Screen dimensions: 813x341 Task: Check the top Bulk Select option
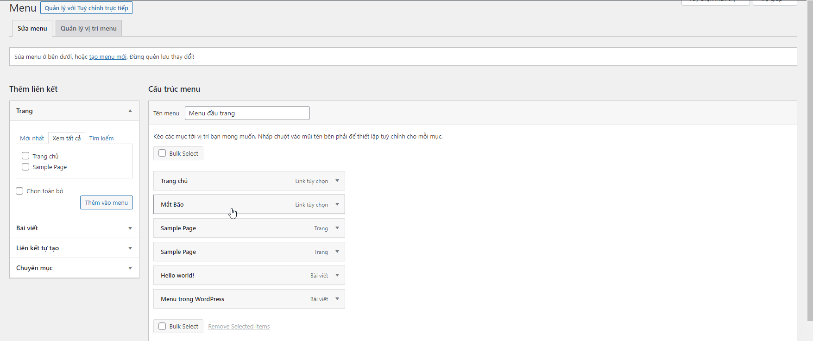coord(162,153)
